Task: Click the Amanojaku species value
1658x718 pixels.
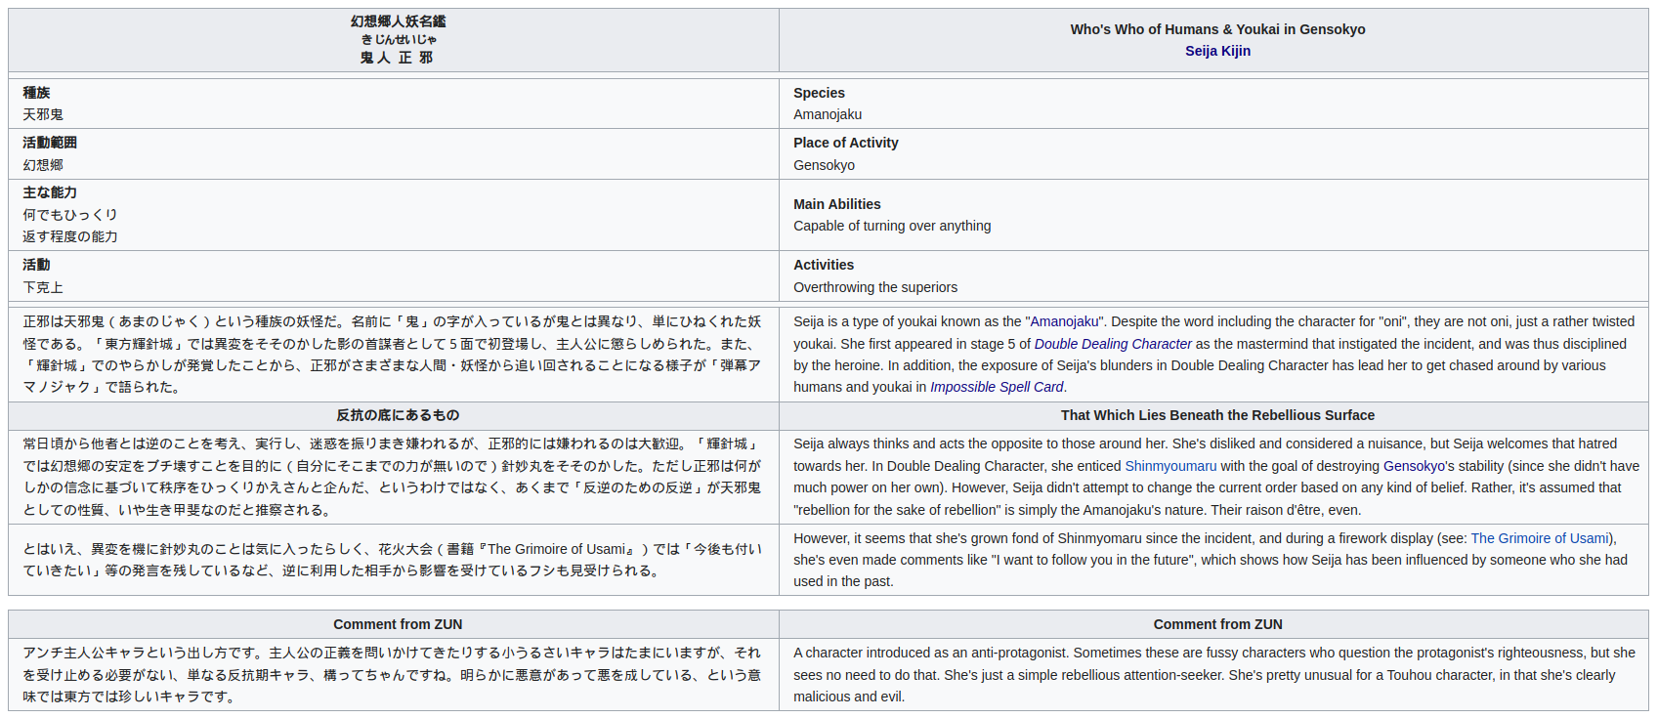Action: [x=828, y=114]
